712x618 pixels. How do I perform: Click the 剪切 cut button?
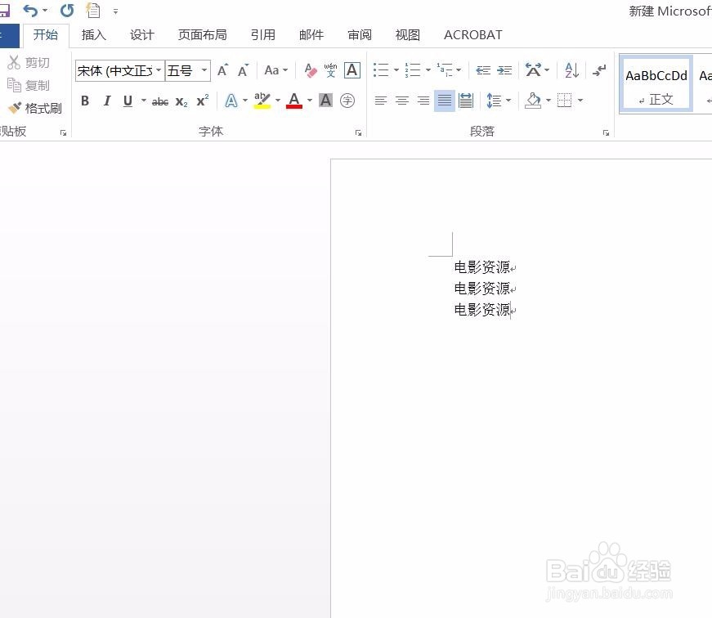point(33,62)
